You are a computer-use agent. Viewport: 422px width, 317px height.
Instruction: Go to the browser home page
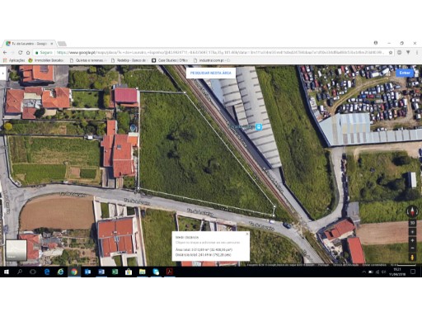28,52
